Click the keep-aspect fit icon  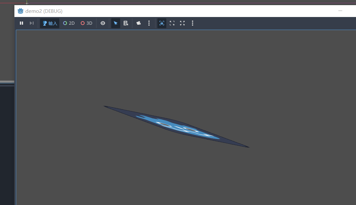point(172,23)
